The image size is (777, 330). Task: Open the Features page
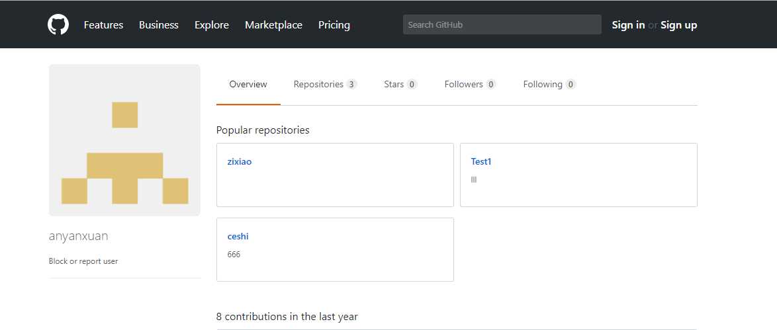(x=103, y=25)
